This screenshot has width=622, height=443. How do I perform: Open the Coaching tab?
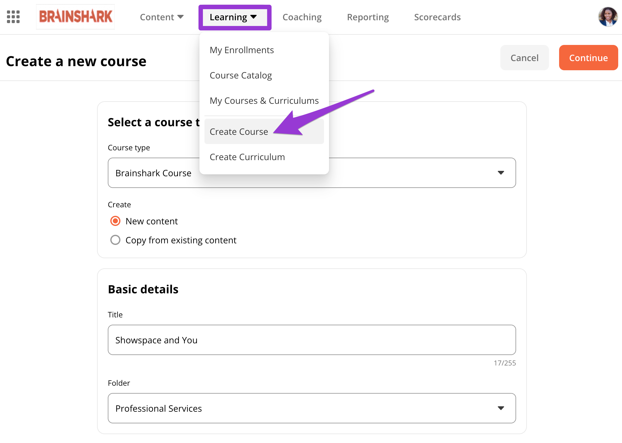(302, 17)
